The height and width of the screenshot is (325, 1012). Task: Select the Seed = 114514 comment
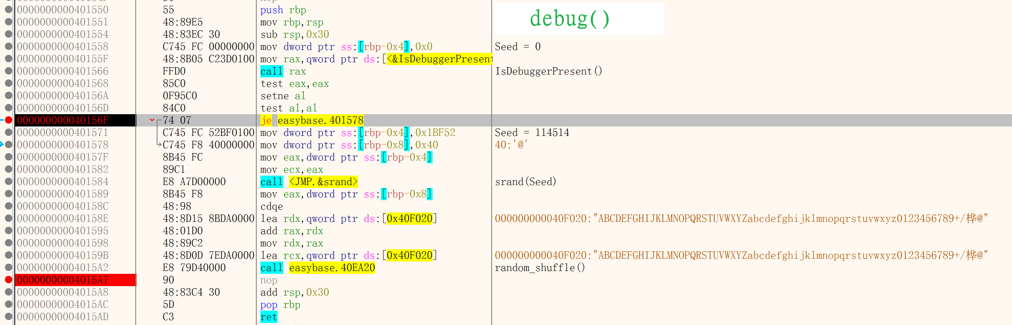click(x=532, y=133)
